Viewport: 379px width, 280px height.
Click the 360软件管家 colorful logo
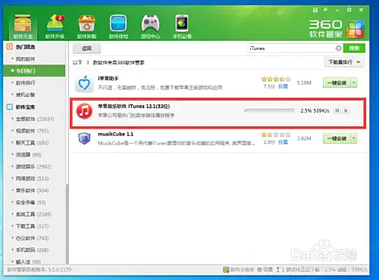pos(356,30)
